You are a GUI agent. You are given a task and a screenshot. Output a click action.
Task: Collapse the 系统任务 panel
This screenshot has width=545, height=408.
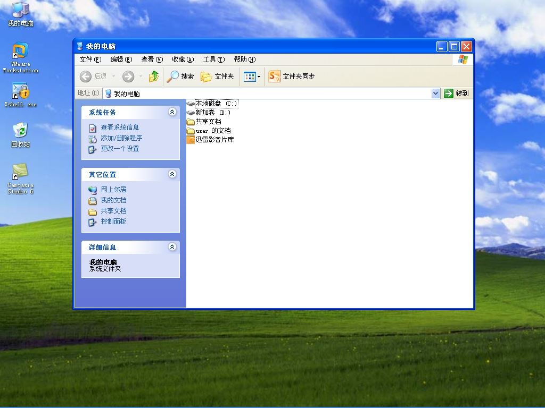pos(172,112)
